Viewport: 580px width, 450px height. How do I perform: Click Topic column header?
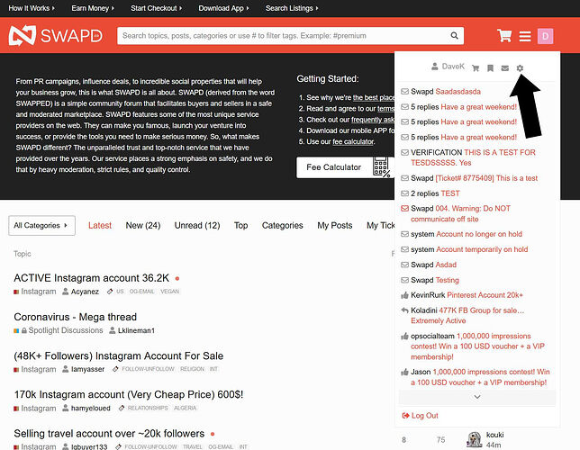click(x=23, y=254)
